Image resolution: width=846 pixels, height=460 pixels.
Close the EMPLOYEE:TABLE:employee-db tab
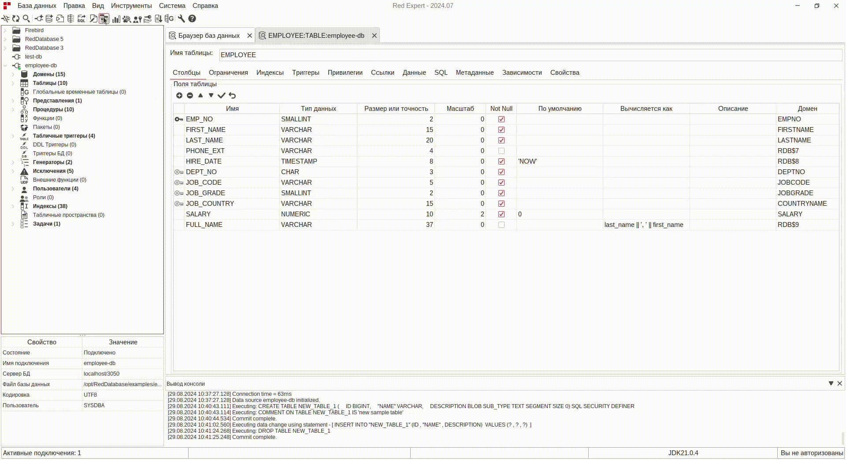[375, 36]
